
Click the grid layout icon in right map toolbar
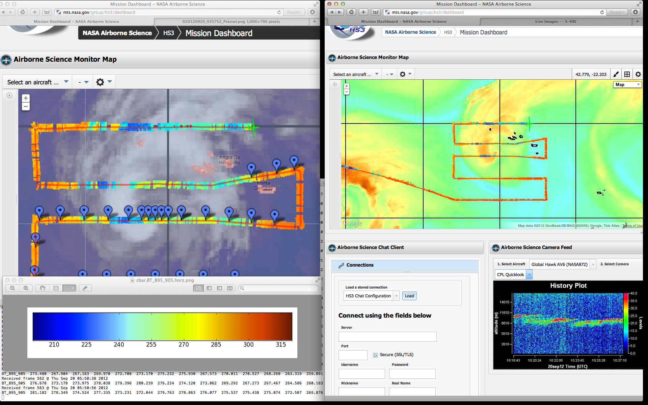627,74
